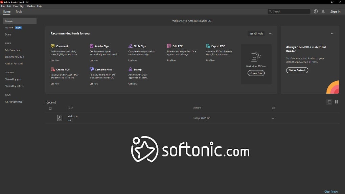The width and height of the screenshot is (345, 194).
Task: Click the Adobe Sign tool icon
Action: pos(92,46)
